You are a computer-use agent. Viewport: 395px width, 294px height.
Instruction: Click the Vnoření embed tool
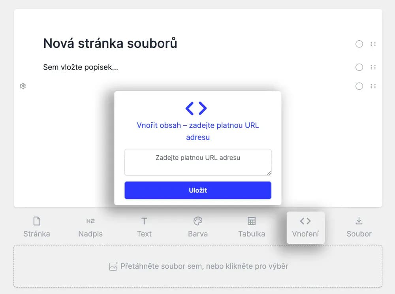(x=305, y=227)
